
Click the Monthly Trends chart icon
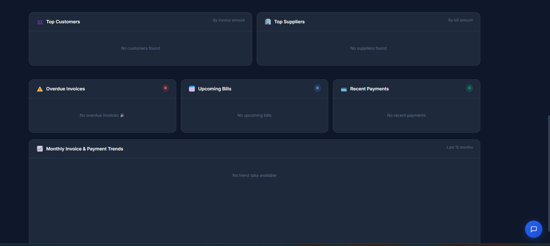coord(40,149)
